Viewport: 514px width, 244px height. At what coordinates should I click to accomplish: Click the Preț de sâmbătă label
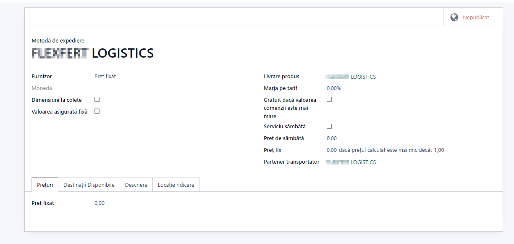[x=284, y=138]
